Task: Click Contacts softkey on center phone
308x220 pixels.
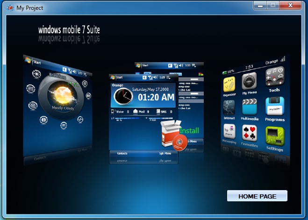Action: coord(122,154)
